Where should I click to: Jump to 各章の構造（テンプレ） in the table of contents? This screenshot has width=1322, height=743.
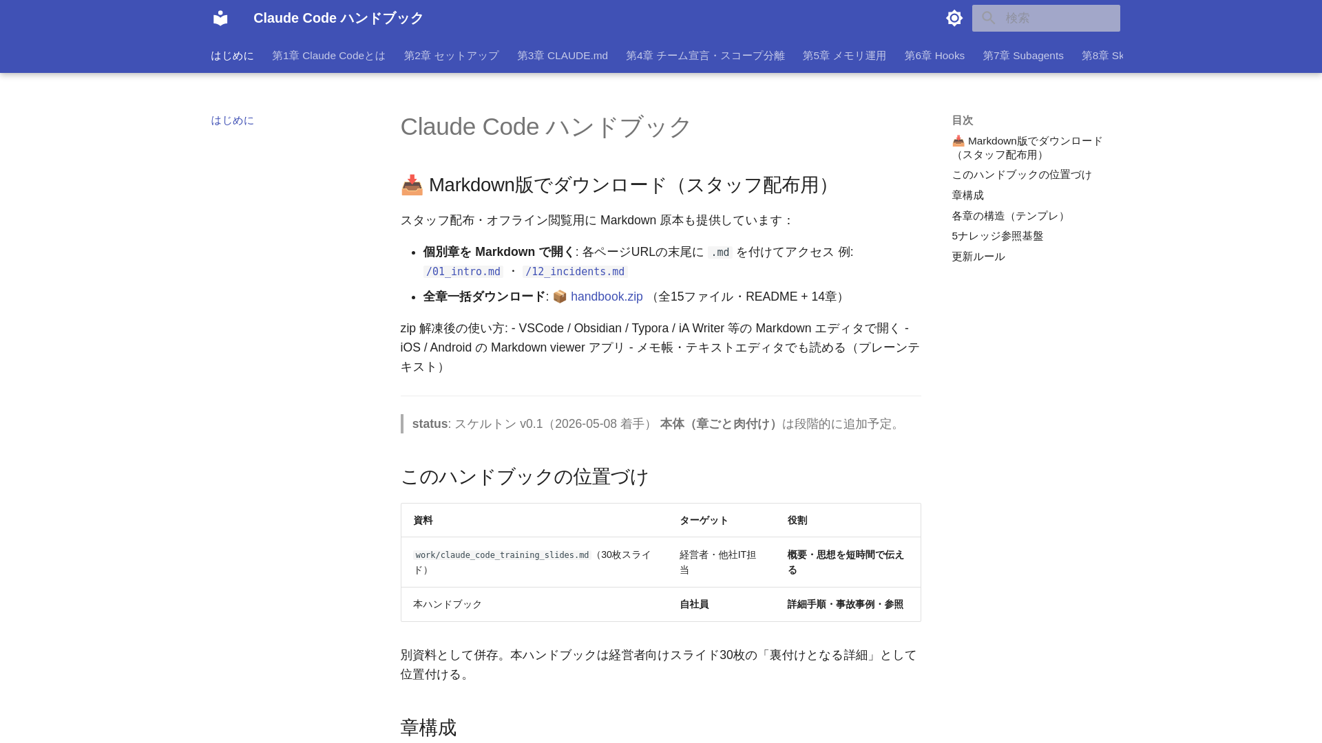(1010, 216)
